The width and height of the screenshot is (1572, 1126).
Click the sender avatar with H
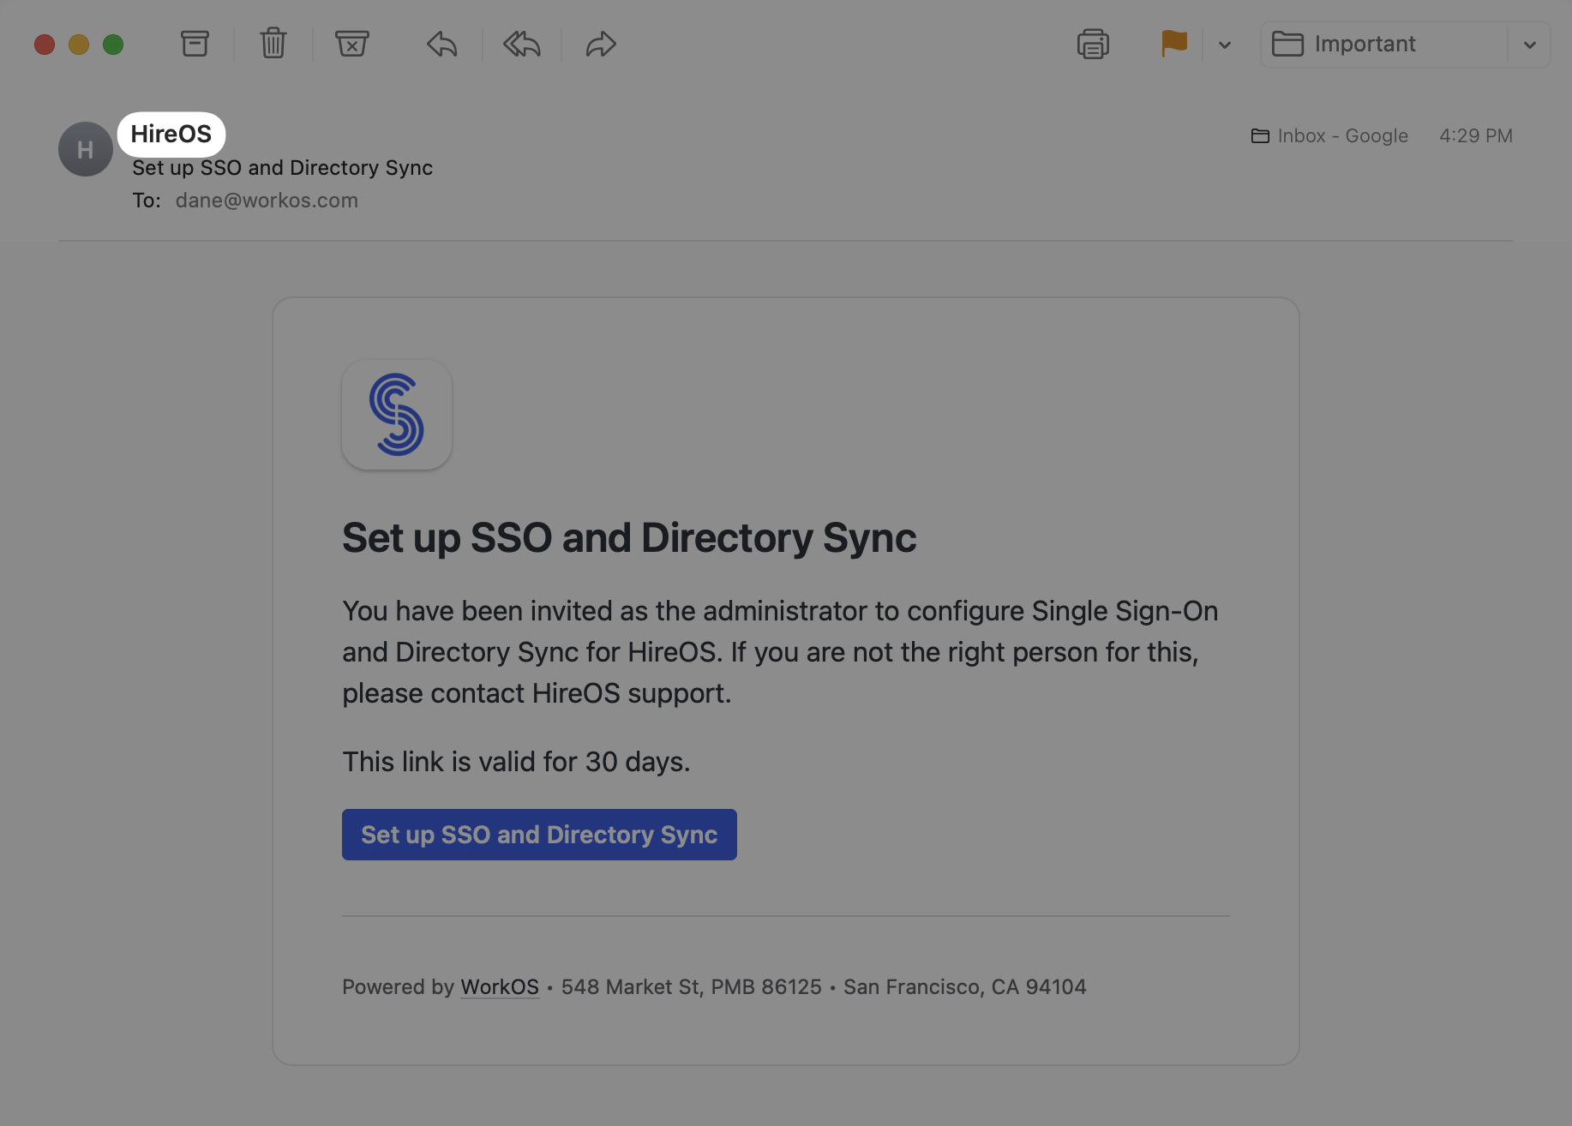tap(86, 149)
